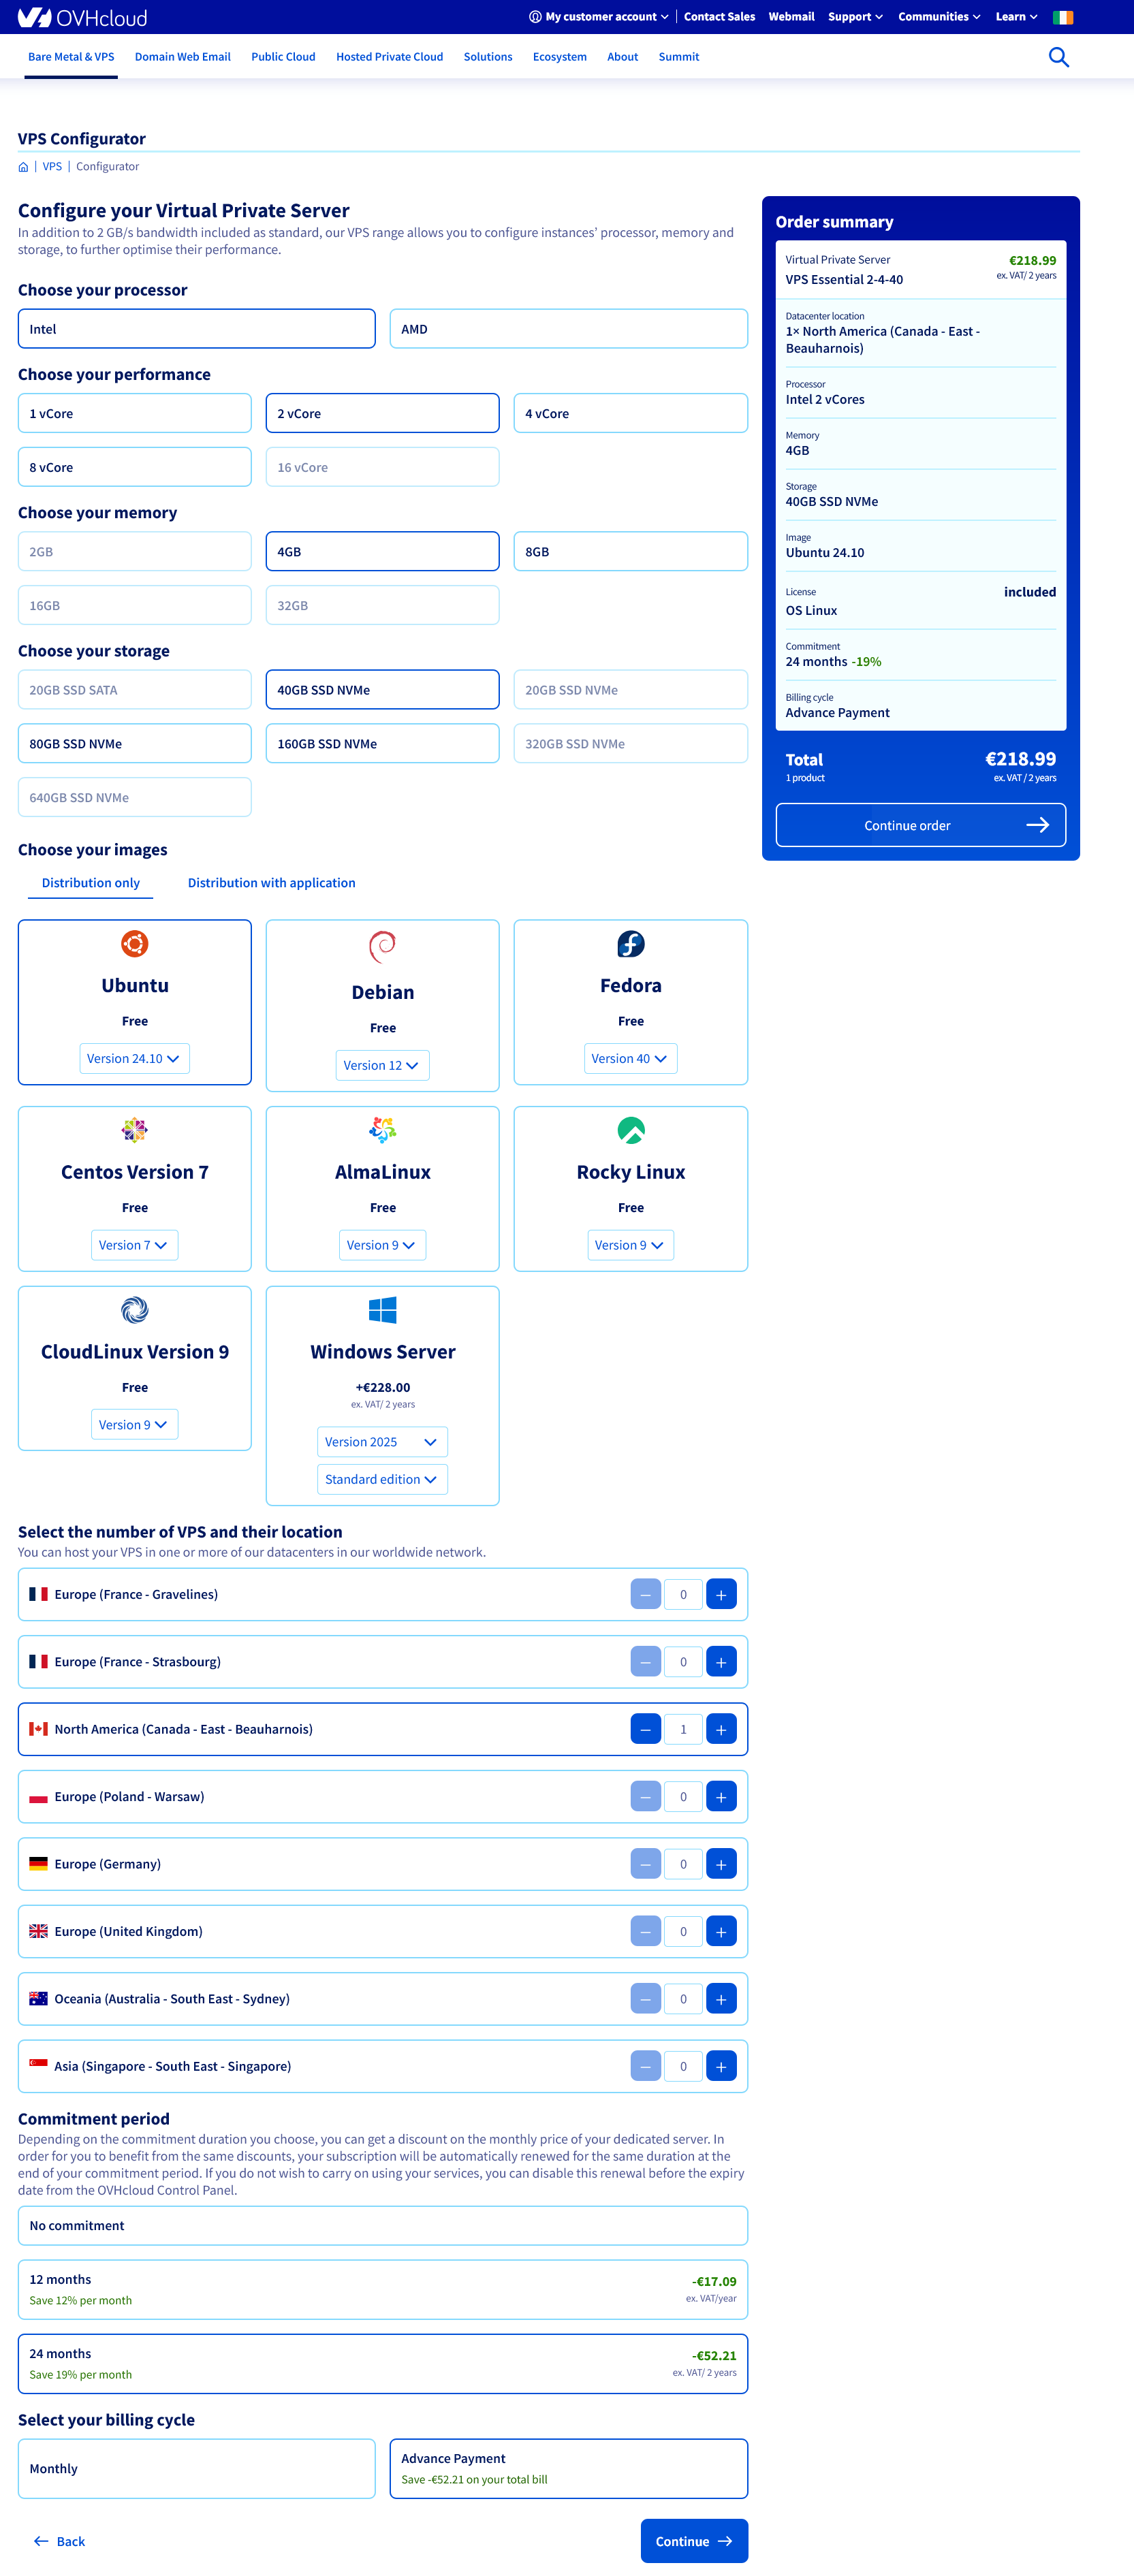Image resolution: width=1134 pixels, height=2576 pixels.
Task: Open AlmaLinux Version 9 dropdown
Action: tap(383, 1245)
